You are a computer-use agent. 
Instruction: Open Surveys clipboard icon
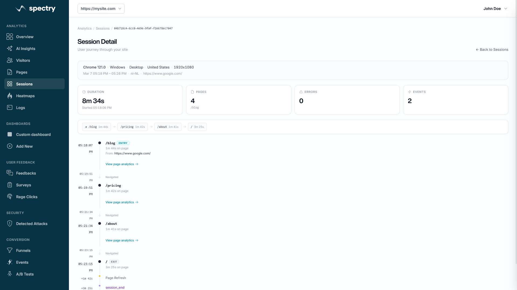pyautogui.click(x=10, y=185)
